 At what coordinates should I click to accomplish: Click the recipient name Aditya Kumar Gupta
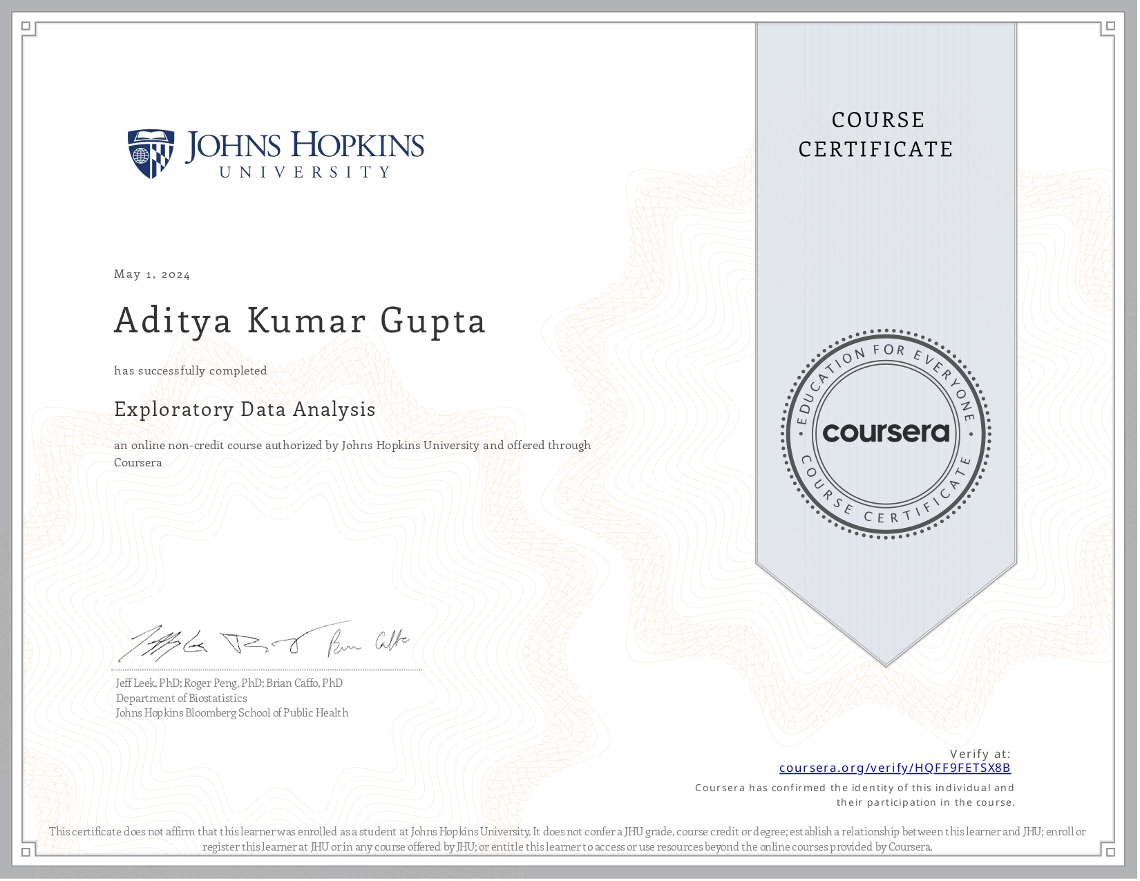pos(300,321)
